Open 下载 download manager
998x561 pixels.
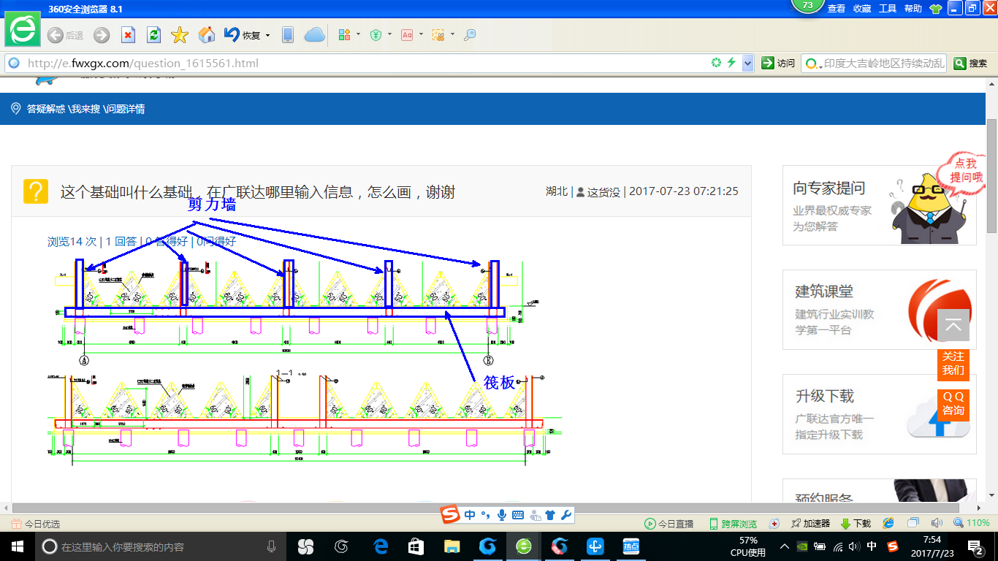click(x=856, y=524)
